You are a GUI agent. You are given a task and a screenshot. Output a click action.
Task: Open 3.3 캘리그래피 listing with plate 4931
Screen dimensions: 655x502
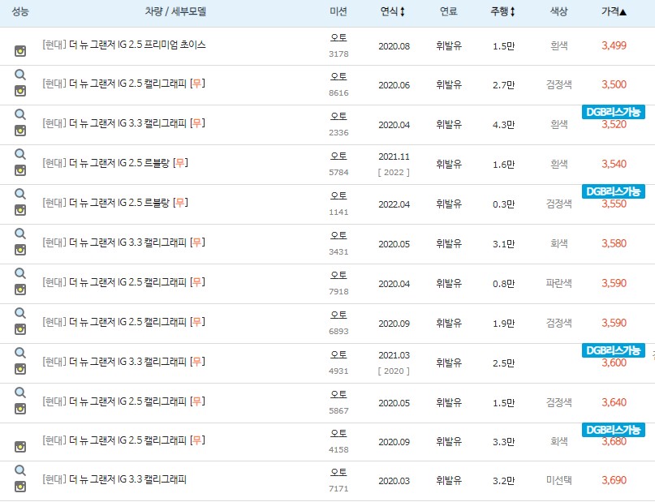tap(123, 362)
